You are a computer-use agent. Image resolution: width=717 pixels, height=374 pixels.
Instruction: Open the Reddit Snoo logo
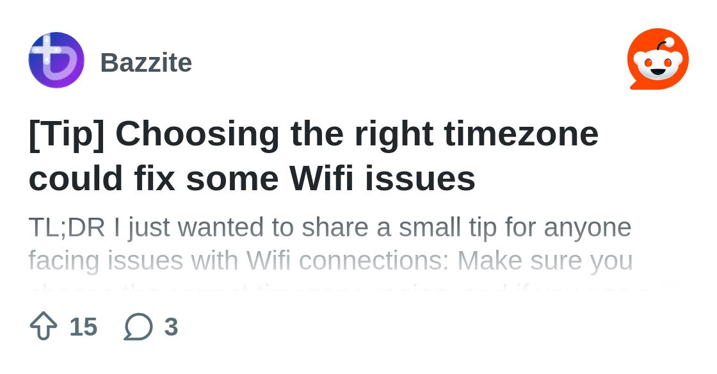pos(657,59)
